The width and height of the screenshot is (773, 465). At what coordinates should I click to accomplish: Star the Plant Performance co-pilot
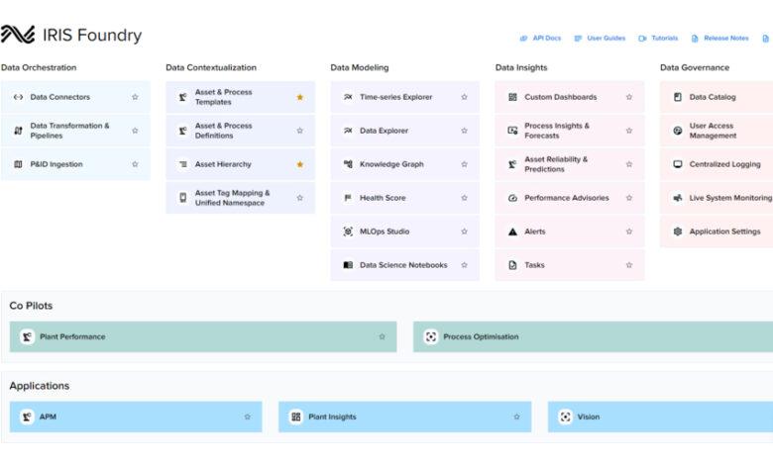click(x=382, y=336)
